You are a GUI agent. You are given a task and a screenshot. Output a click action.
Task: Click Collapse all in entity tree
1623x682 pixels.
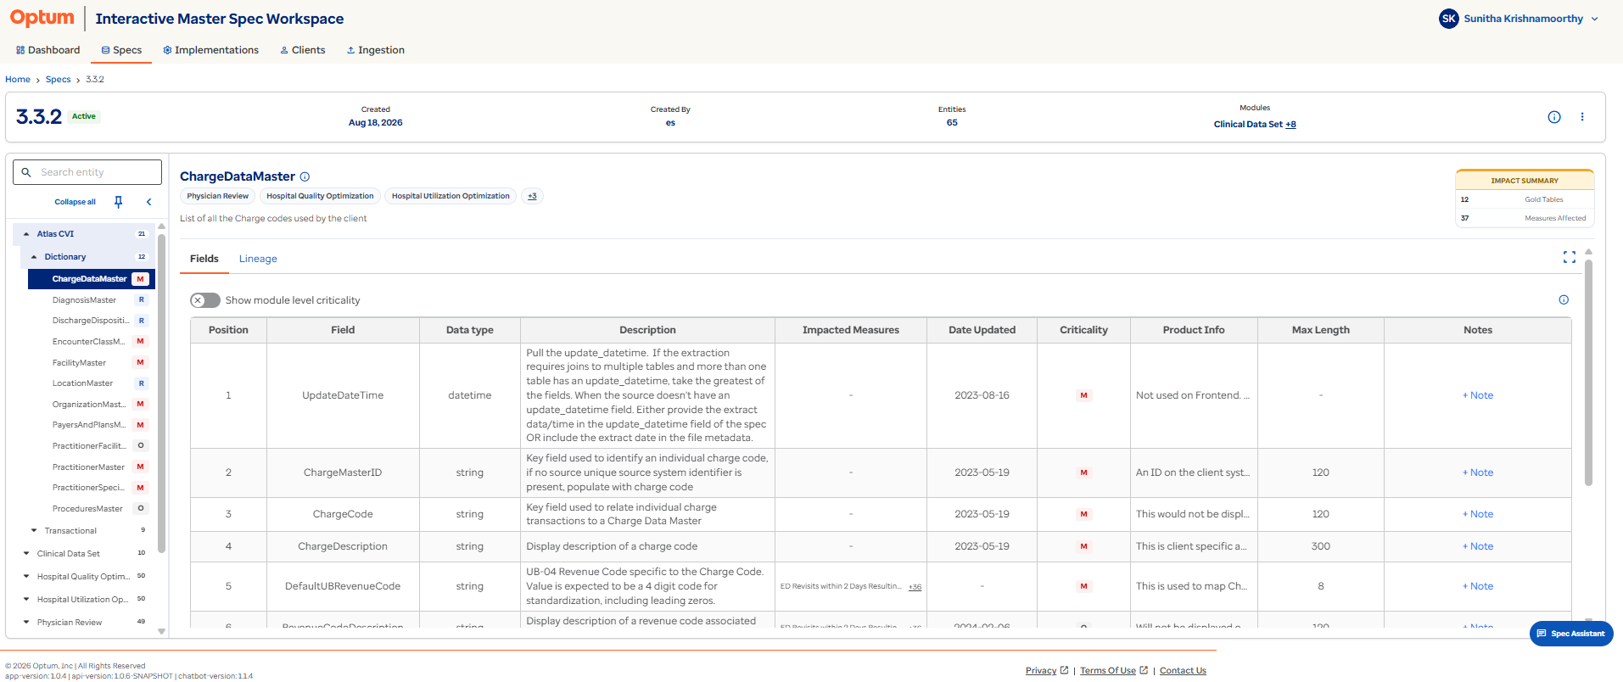(75, 202)
